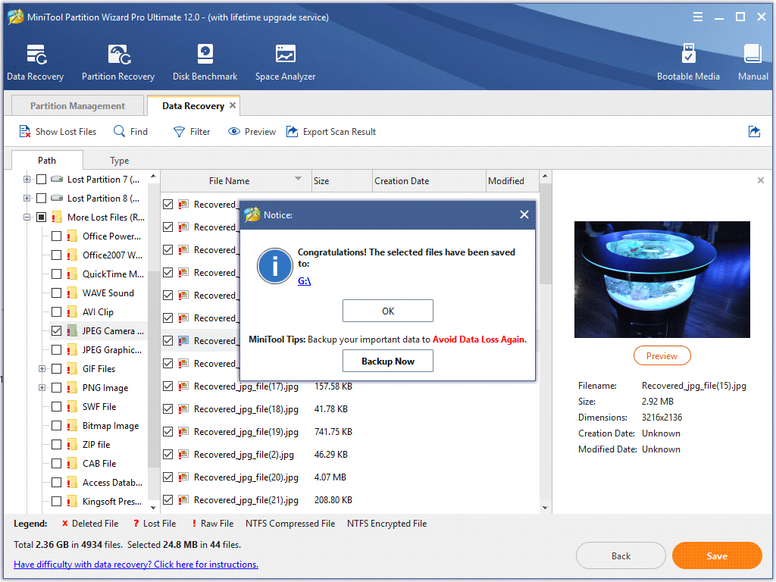Collapse the More Lost Files node
The image size is (776, 582).
pyautogui.click(x=27, y=217)
